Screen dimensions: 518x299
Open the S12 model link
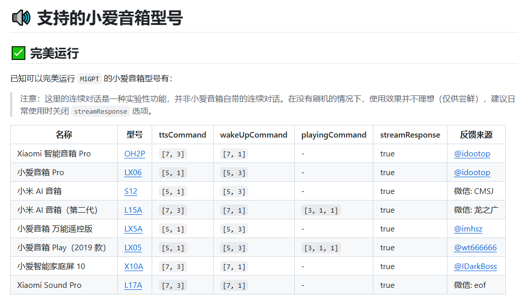131,191
